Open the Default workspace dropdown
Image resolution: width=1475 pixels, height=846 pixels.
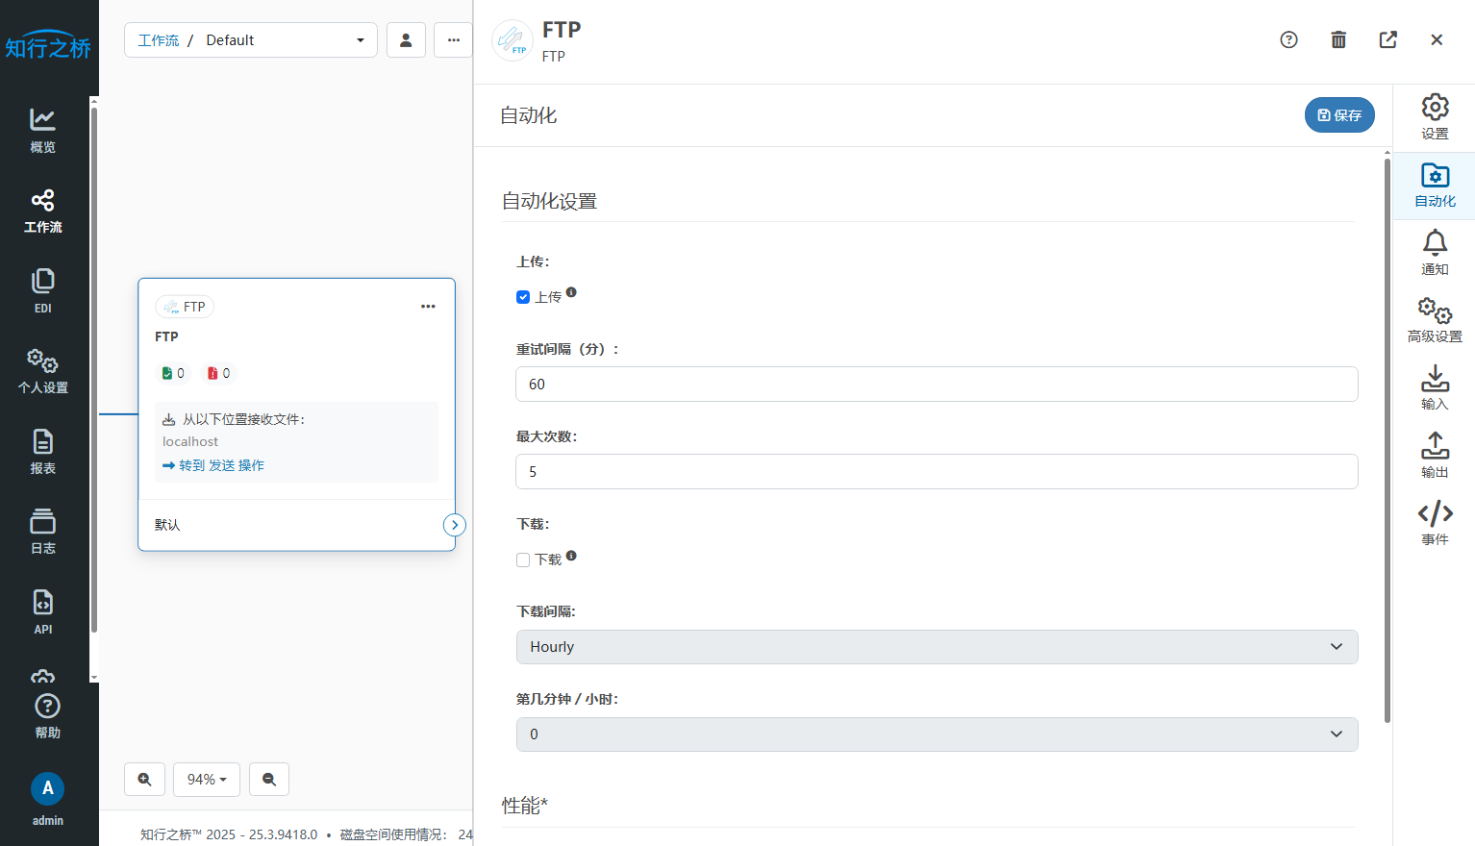click(x=251, y=40)
